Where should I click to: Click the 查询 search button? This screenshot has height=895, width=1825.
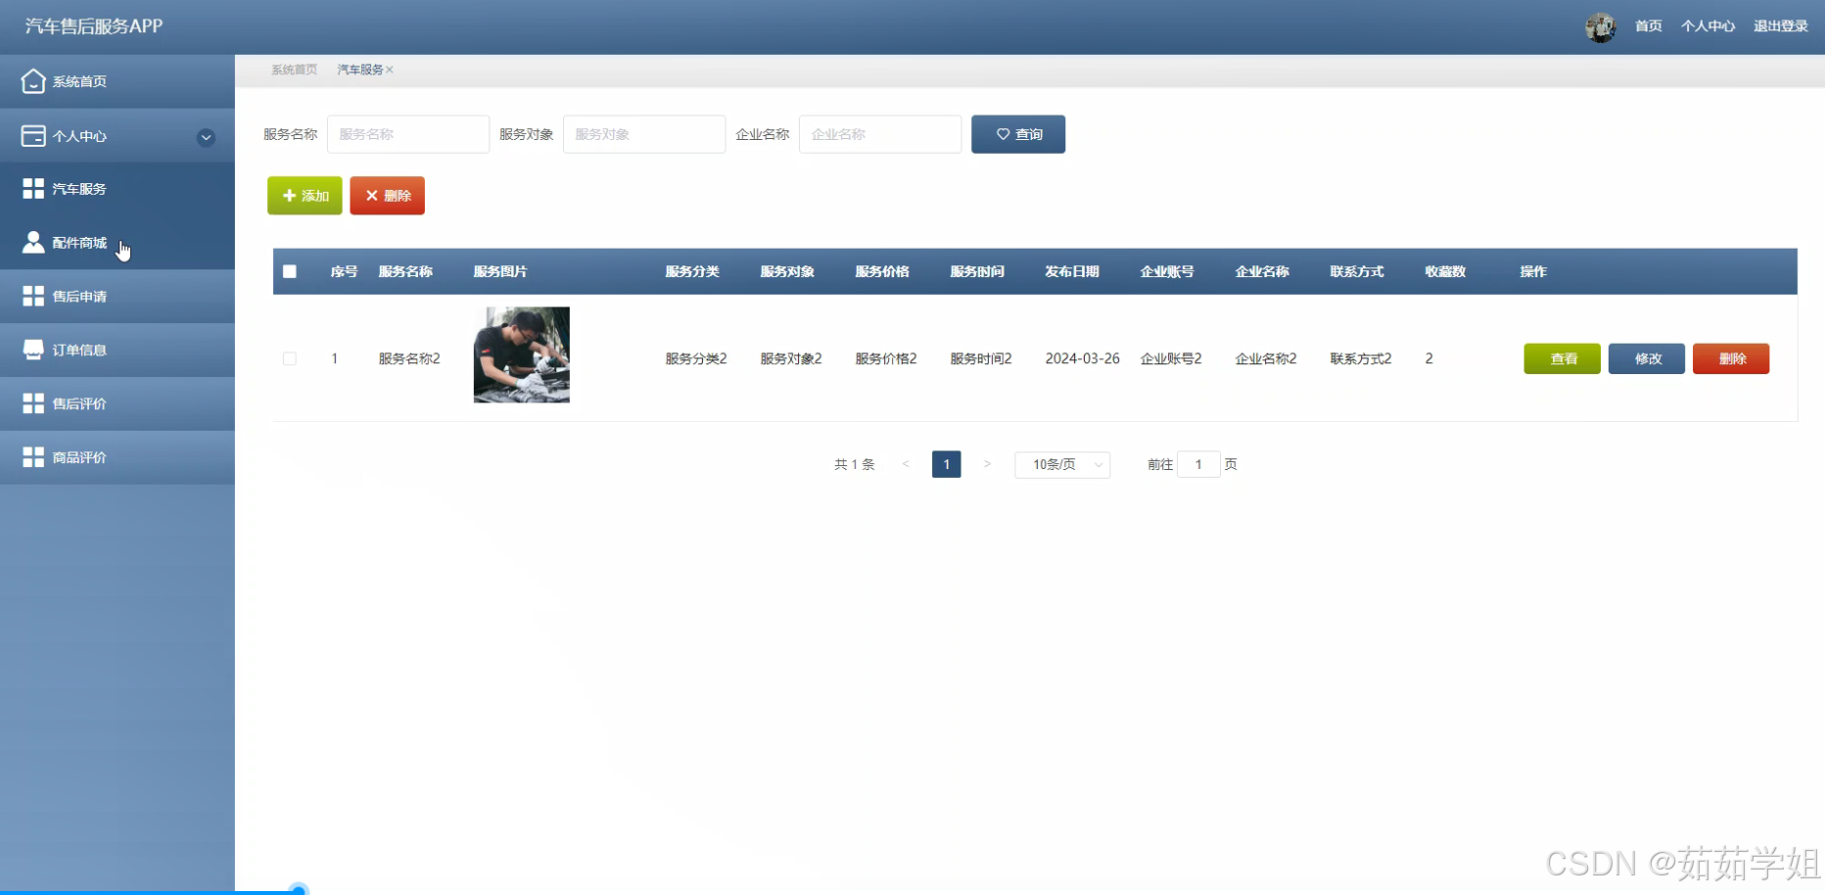tap(1018, 134)
